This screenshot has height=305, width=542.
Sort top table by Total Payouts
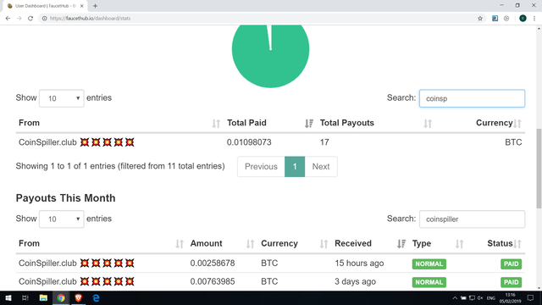376,123
